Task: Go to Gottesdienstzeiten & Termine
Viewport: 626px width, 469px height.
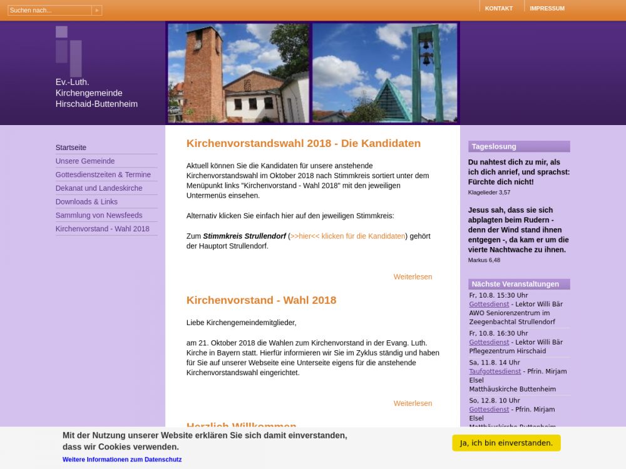Action: (x=103, y=174)
